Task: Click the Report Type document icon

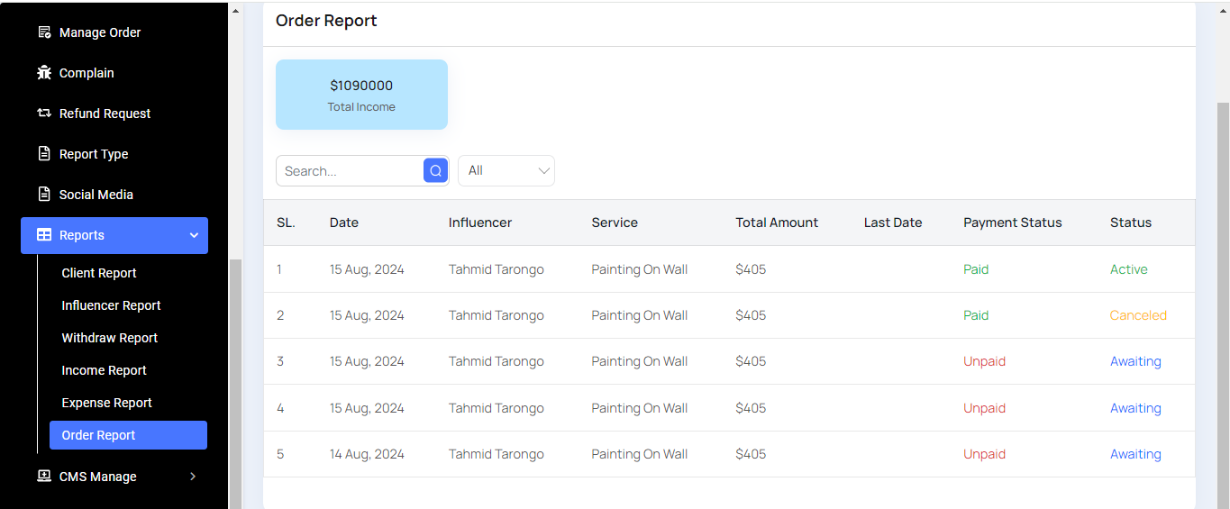Action: coord(44,154)
